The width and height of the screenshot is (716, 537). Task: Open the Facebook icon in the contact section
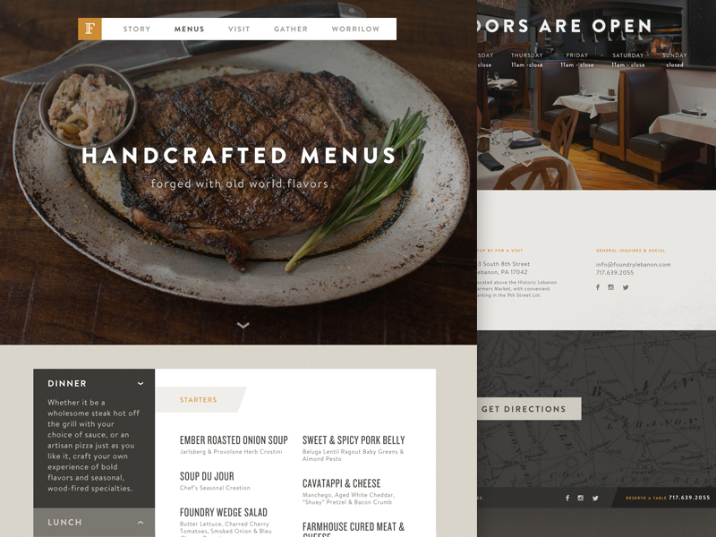coord(598,287)
